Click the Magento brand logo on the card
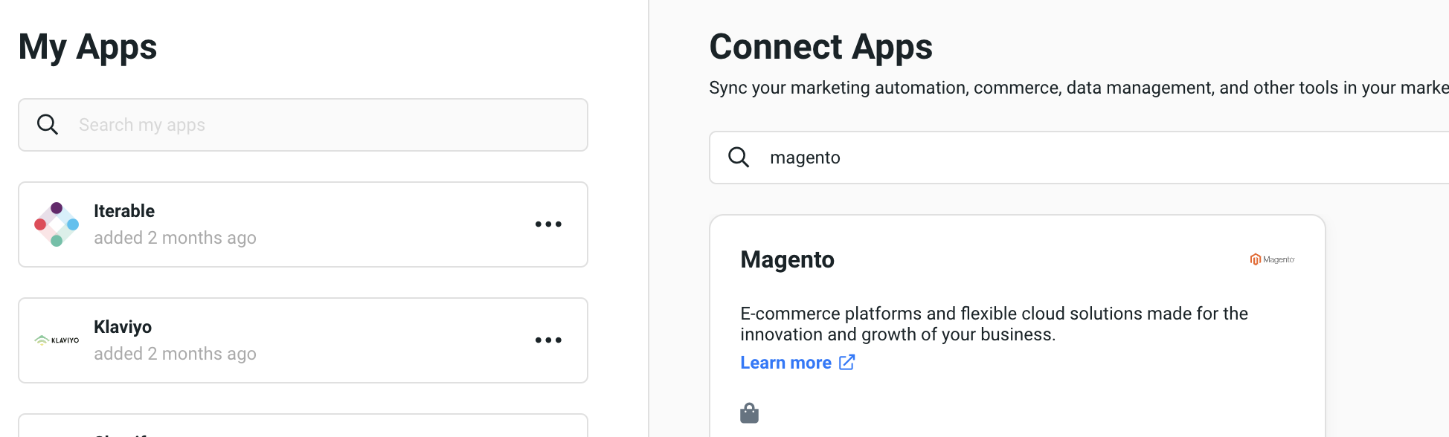Image resolution: width=1449 pixels, height=437 pixels. (1272, 259)
